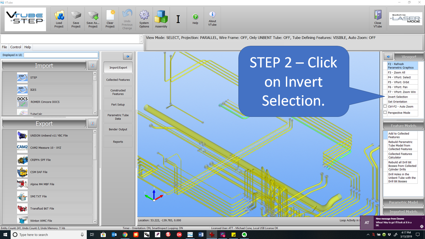
Task: Expand the Imported Models panel
Action: [x=403, y=211]
